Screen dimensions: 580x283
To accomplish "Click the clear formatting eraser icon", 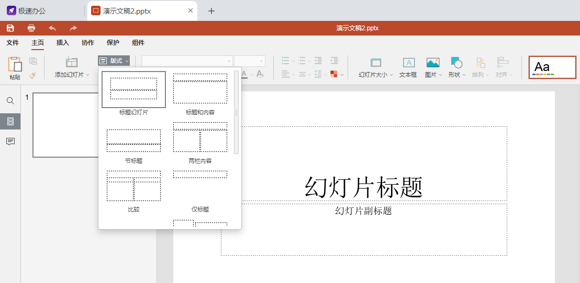I will point(260,74).
